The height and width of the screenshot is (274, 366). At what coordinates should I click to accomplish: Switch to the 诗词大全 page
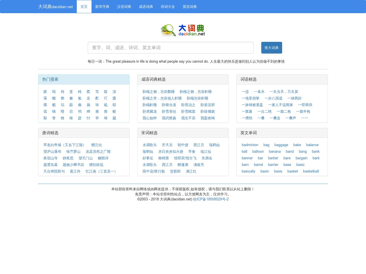coord(168,7)
